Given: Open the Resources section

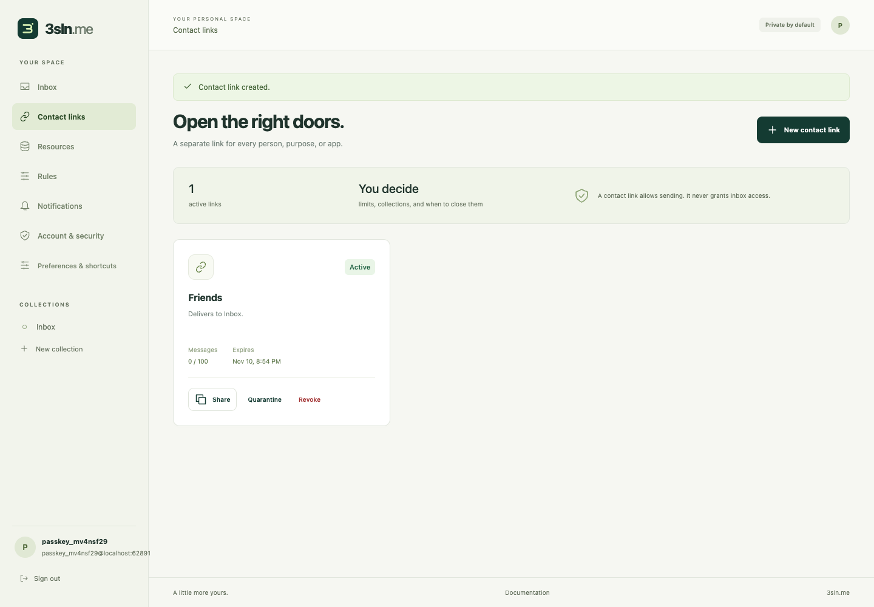Looking at the screenshot, I should pos(74,146).
